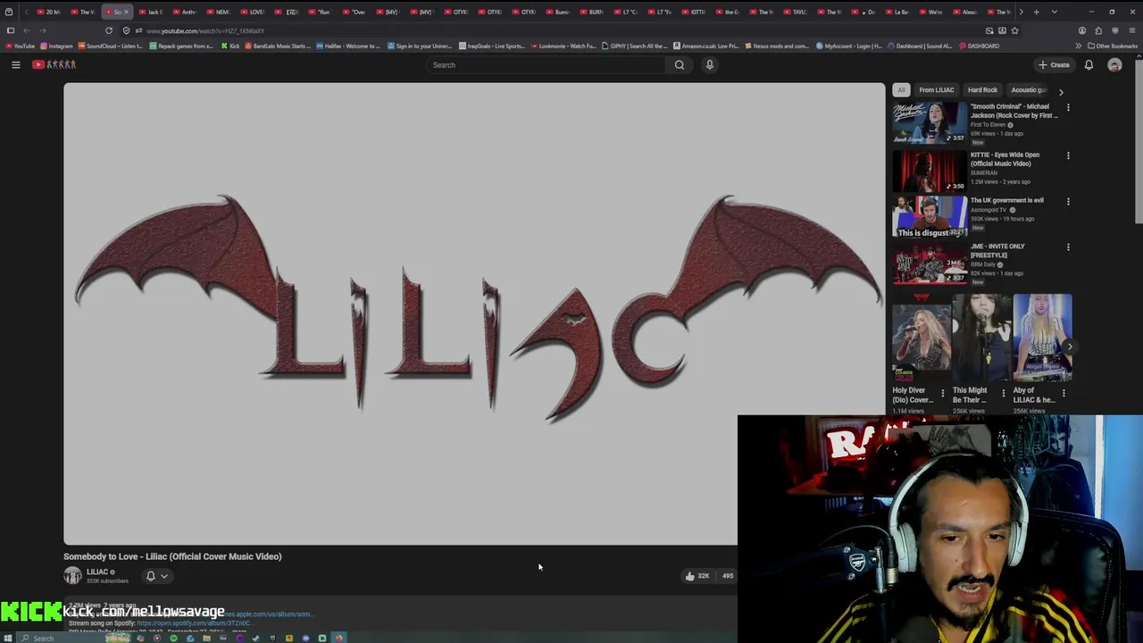Like the video with the thumbs up (32K)
Viewport: 1143px width, 643px height.
click(x=697, y=576)
